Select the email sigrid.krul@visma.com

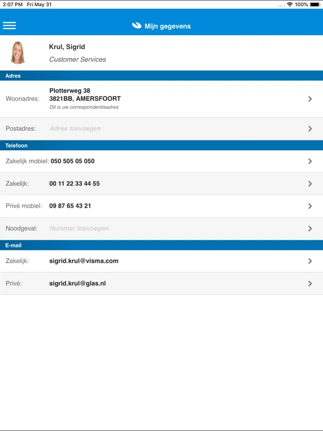[x=84, y=261]
